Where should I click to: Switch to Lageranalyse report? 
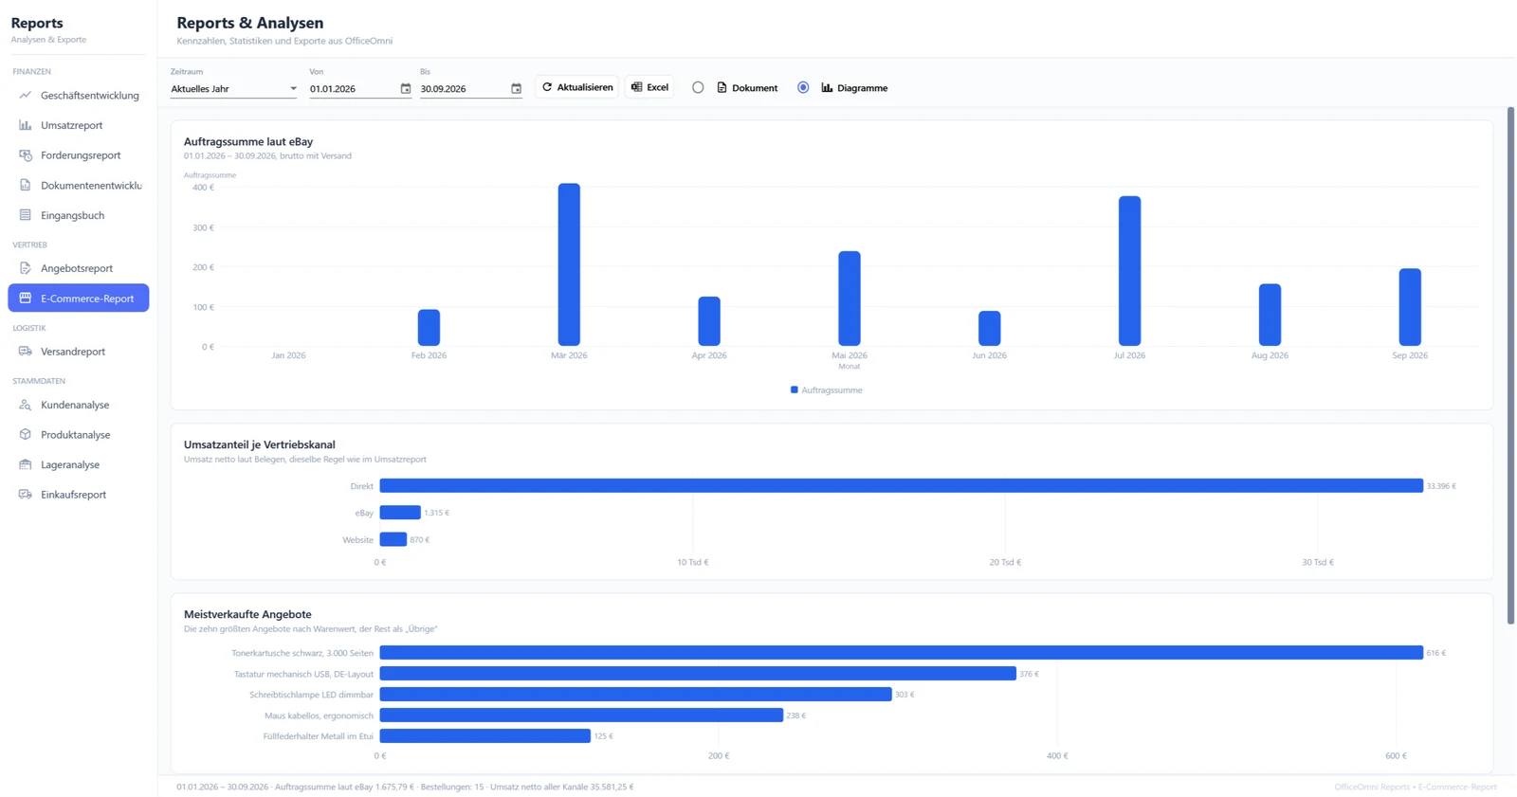pos(79,464)
